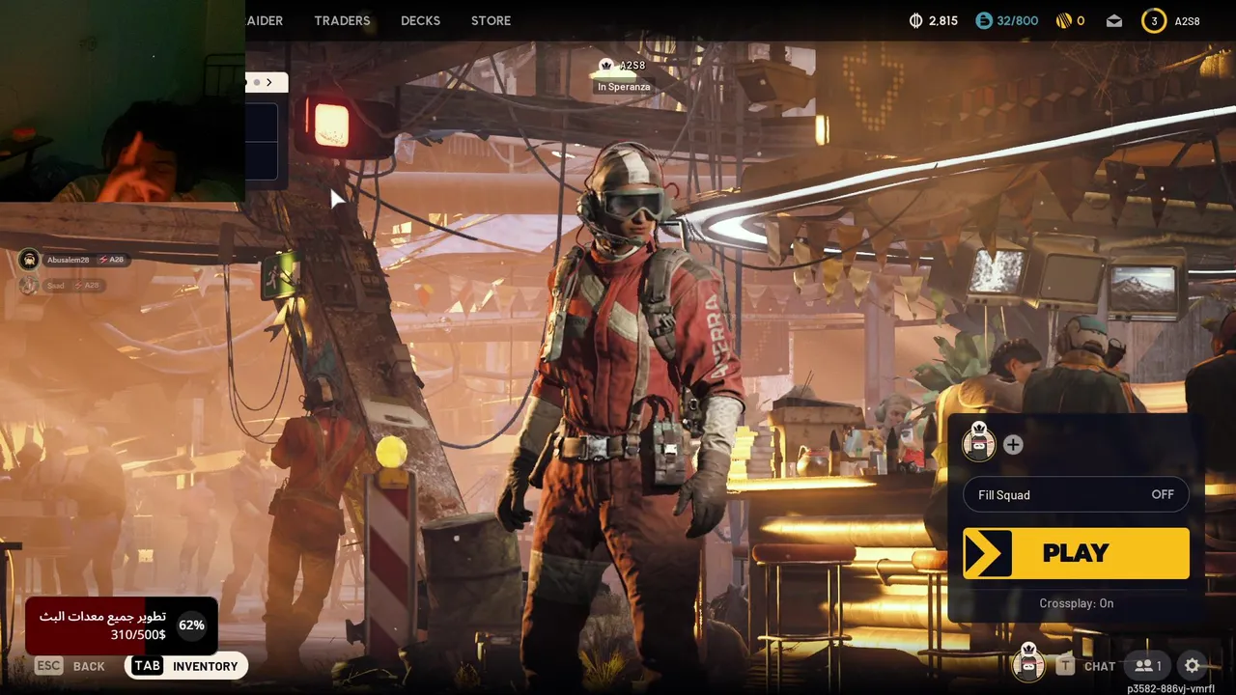
Task: Click the Crossplay: On label
Action: click(1076, 603)
